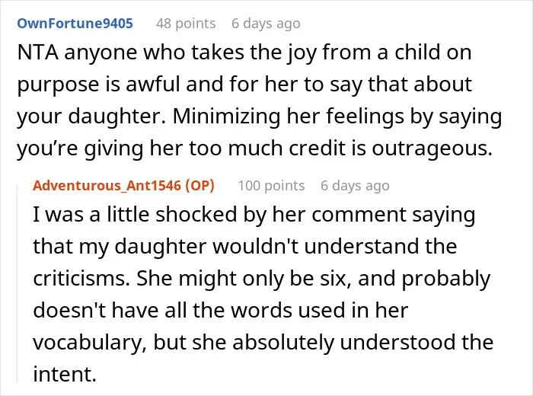Open the OP reply's '6 days ago' permalink
This screenshot has width=533, height=396.
click(x=355, y=186)
